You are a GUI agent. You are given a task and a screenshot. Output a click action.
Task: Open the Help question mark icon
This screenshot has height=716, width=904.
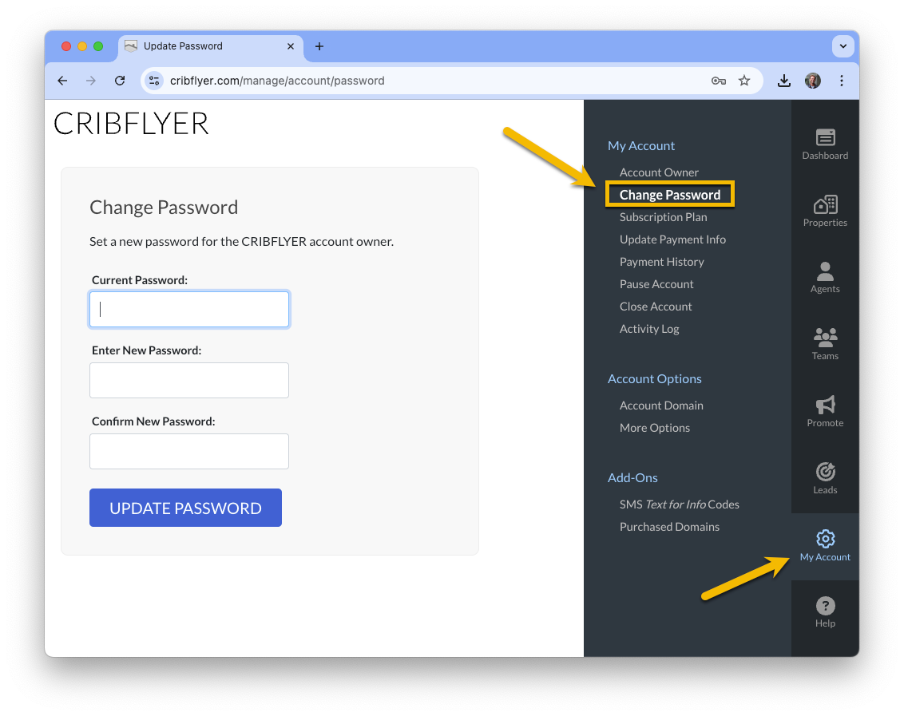pos(825,606)
